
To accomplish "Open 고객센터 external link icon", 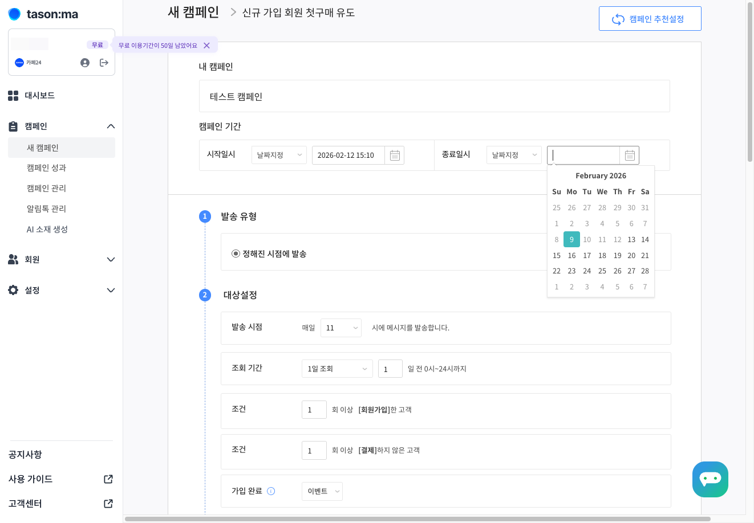I will click(108, 504).
